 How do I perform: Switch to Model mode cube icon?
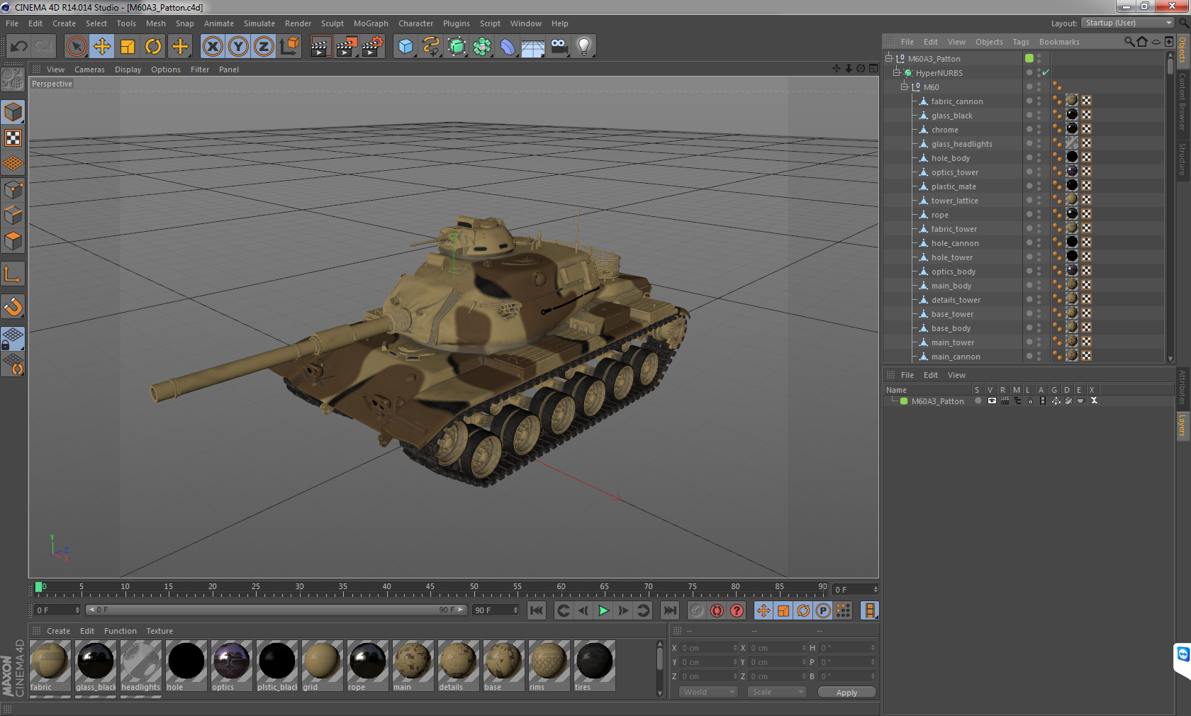(x=13, y=113)
